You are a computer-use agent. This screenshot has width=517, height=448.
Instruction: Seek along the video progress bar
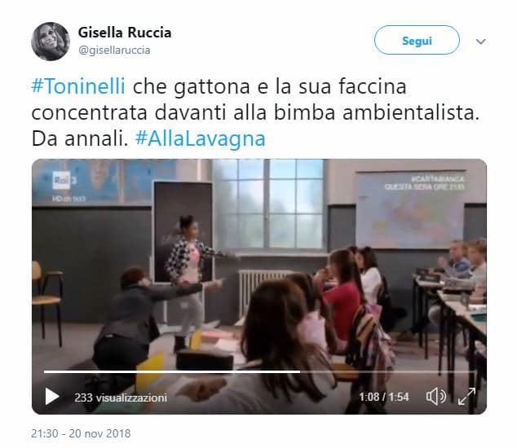[258, 372]
